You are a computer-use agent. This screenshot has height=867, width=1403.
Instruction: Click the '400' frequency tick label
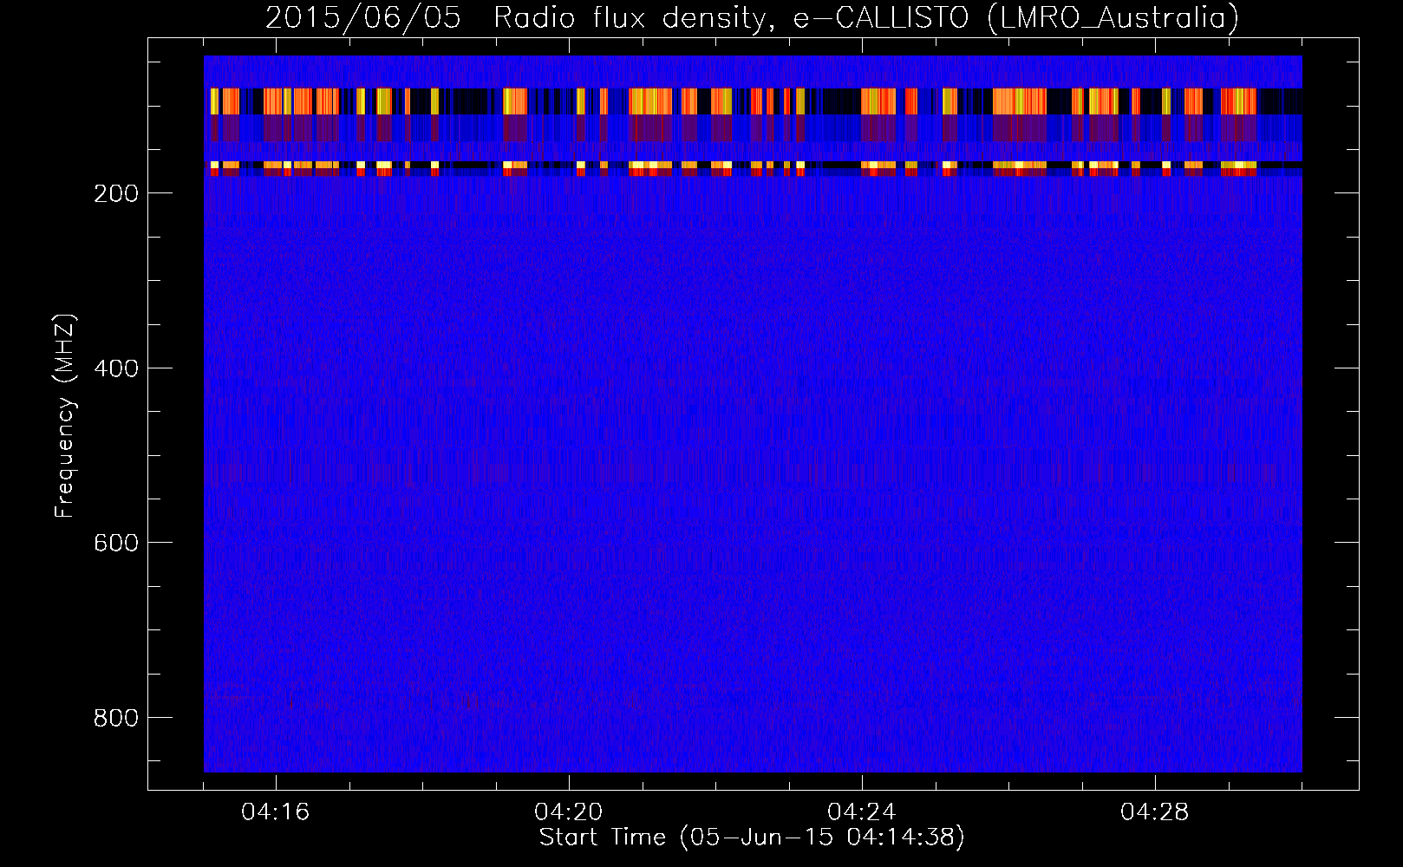click(x=115, y=368)
